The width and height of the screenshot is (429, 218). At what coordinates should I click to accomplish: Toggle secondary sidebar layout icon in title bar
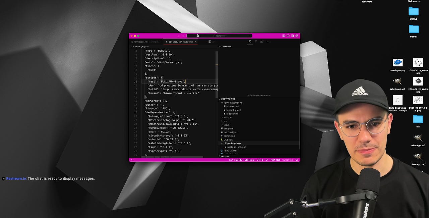[292, 36]
